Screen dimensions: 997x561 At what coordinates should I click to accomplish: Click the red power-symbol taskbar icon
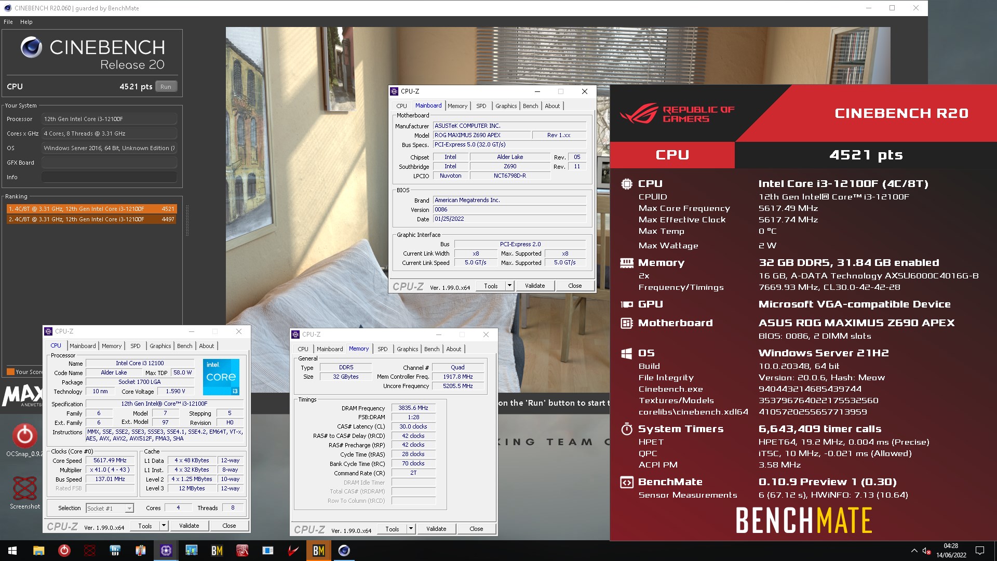[x=64, y=551]
